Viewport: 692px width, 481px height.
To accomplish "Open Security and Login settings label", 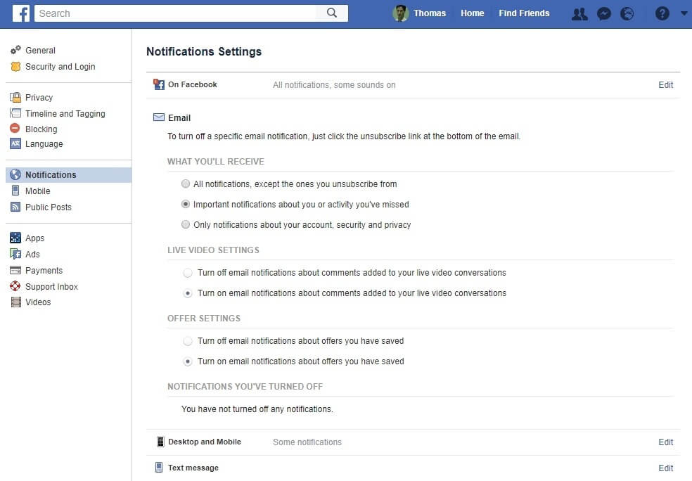I will tap(60, 67).
